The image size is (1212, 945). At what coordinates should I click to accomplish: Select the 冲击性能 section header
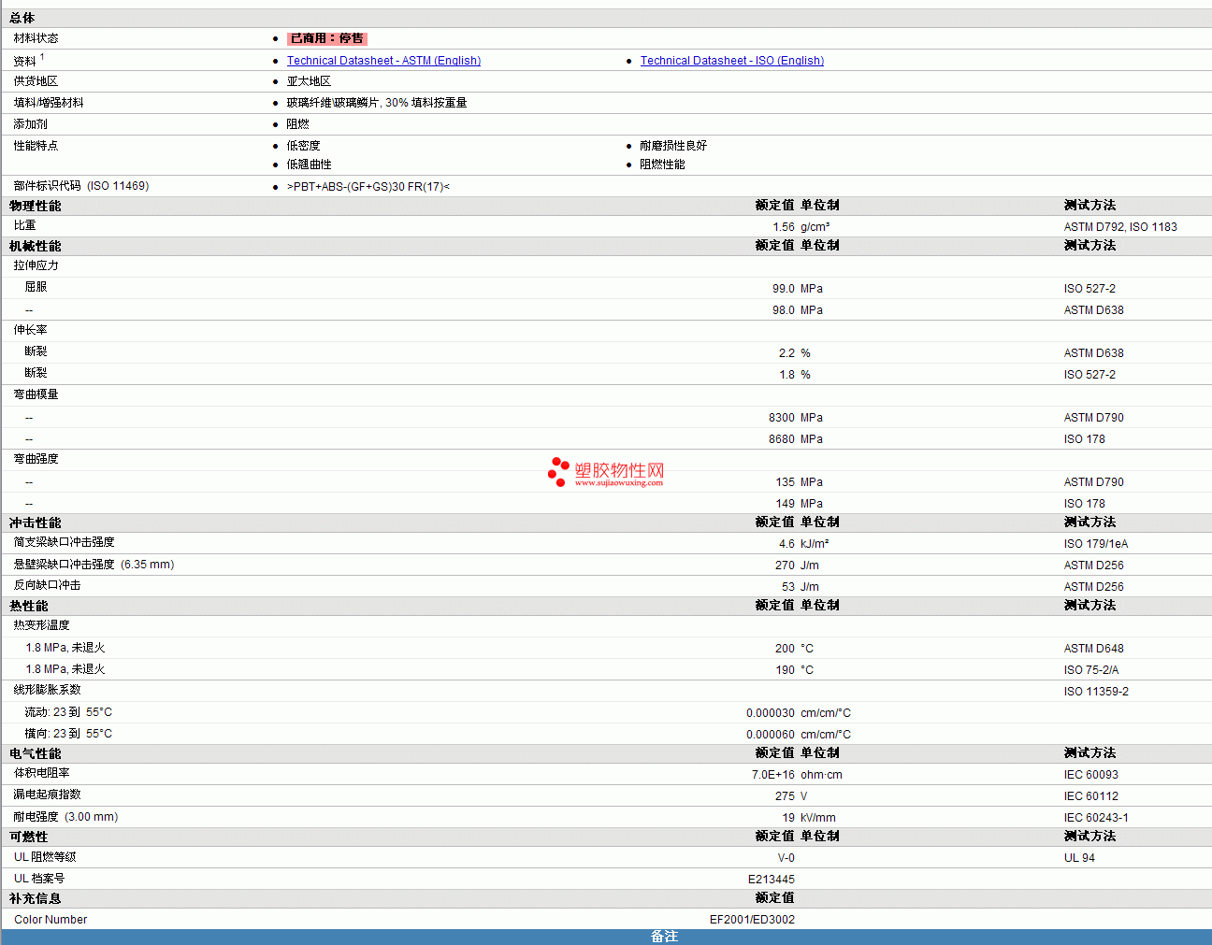(x=36, y=523)
